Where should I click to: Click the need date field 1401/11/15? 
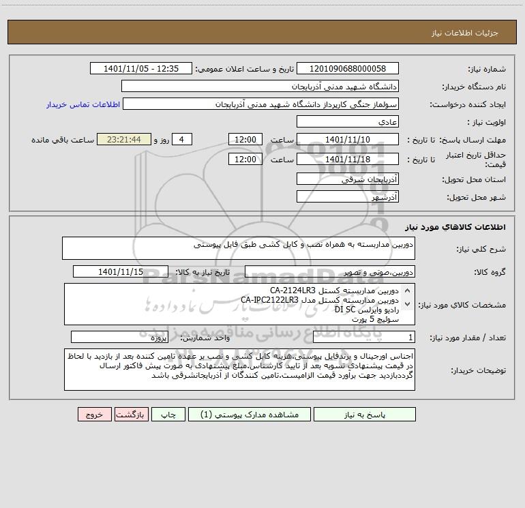tap(121, 272)
